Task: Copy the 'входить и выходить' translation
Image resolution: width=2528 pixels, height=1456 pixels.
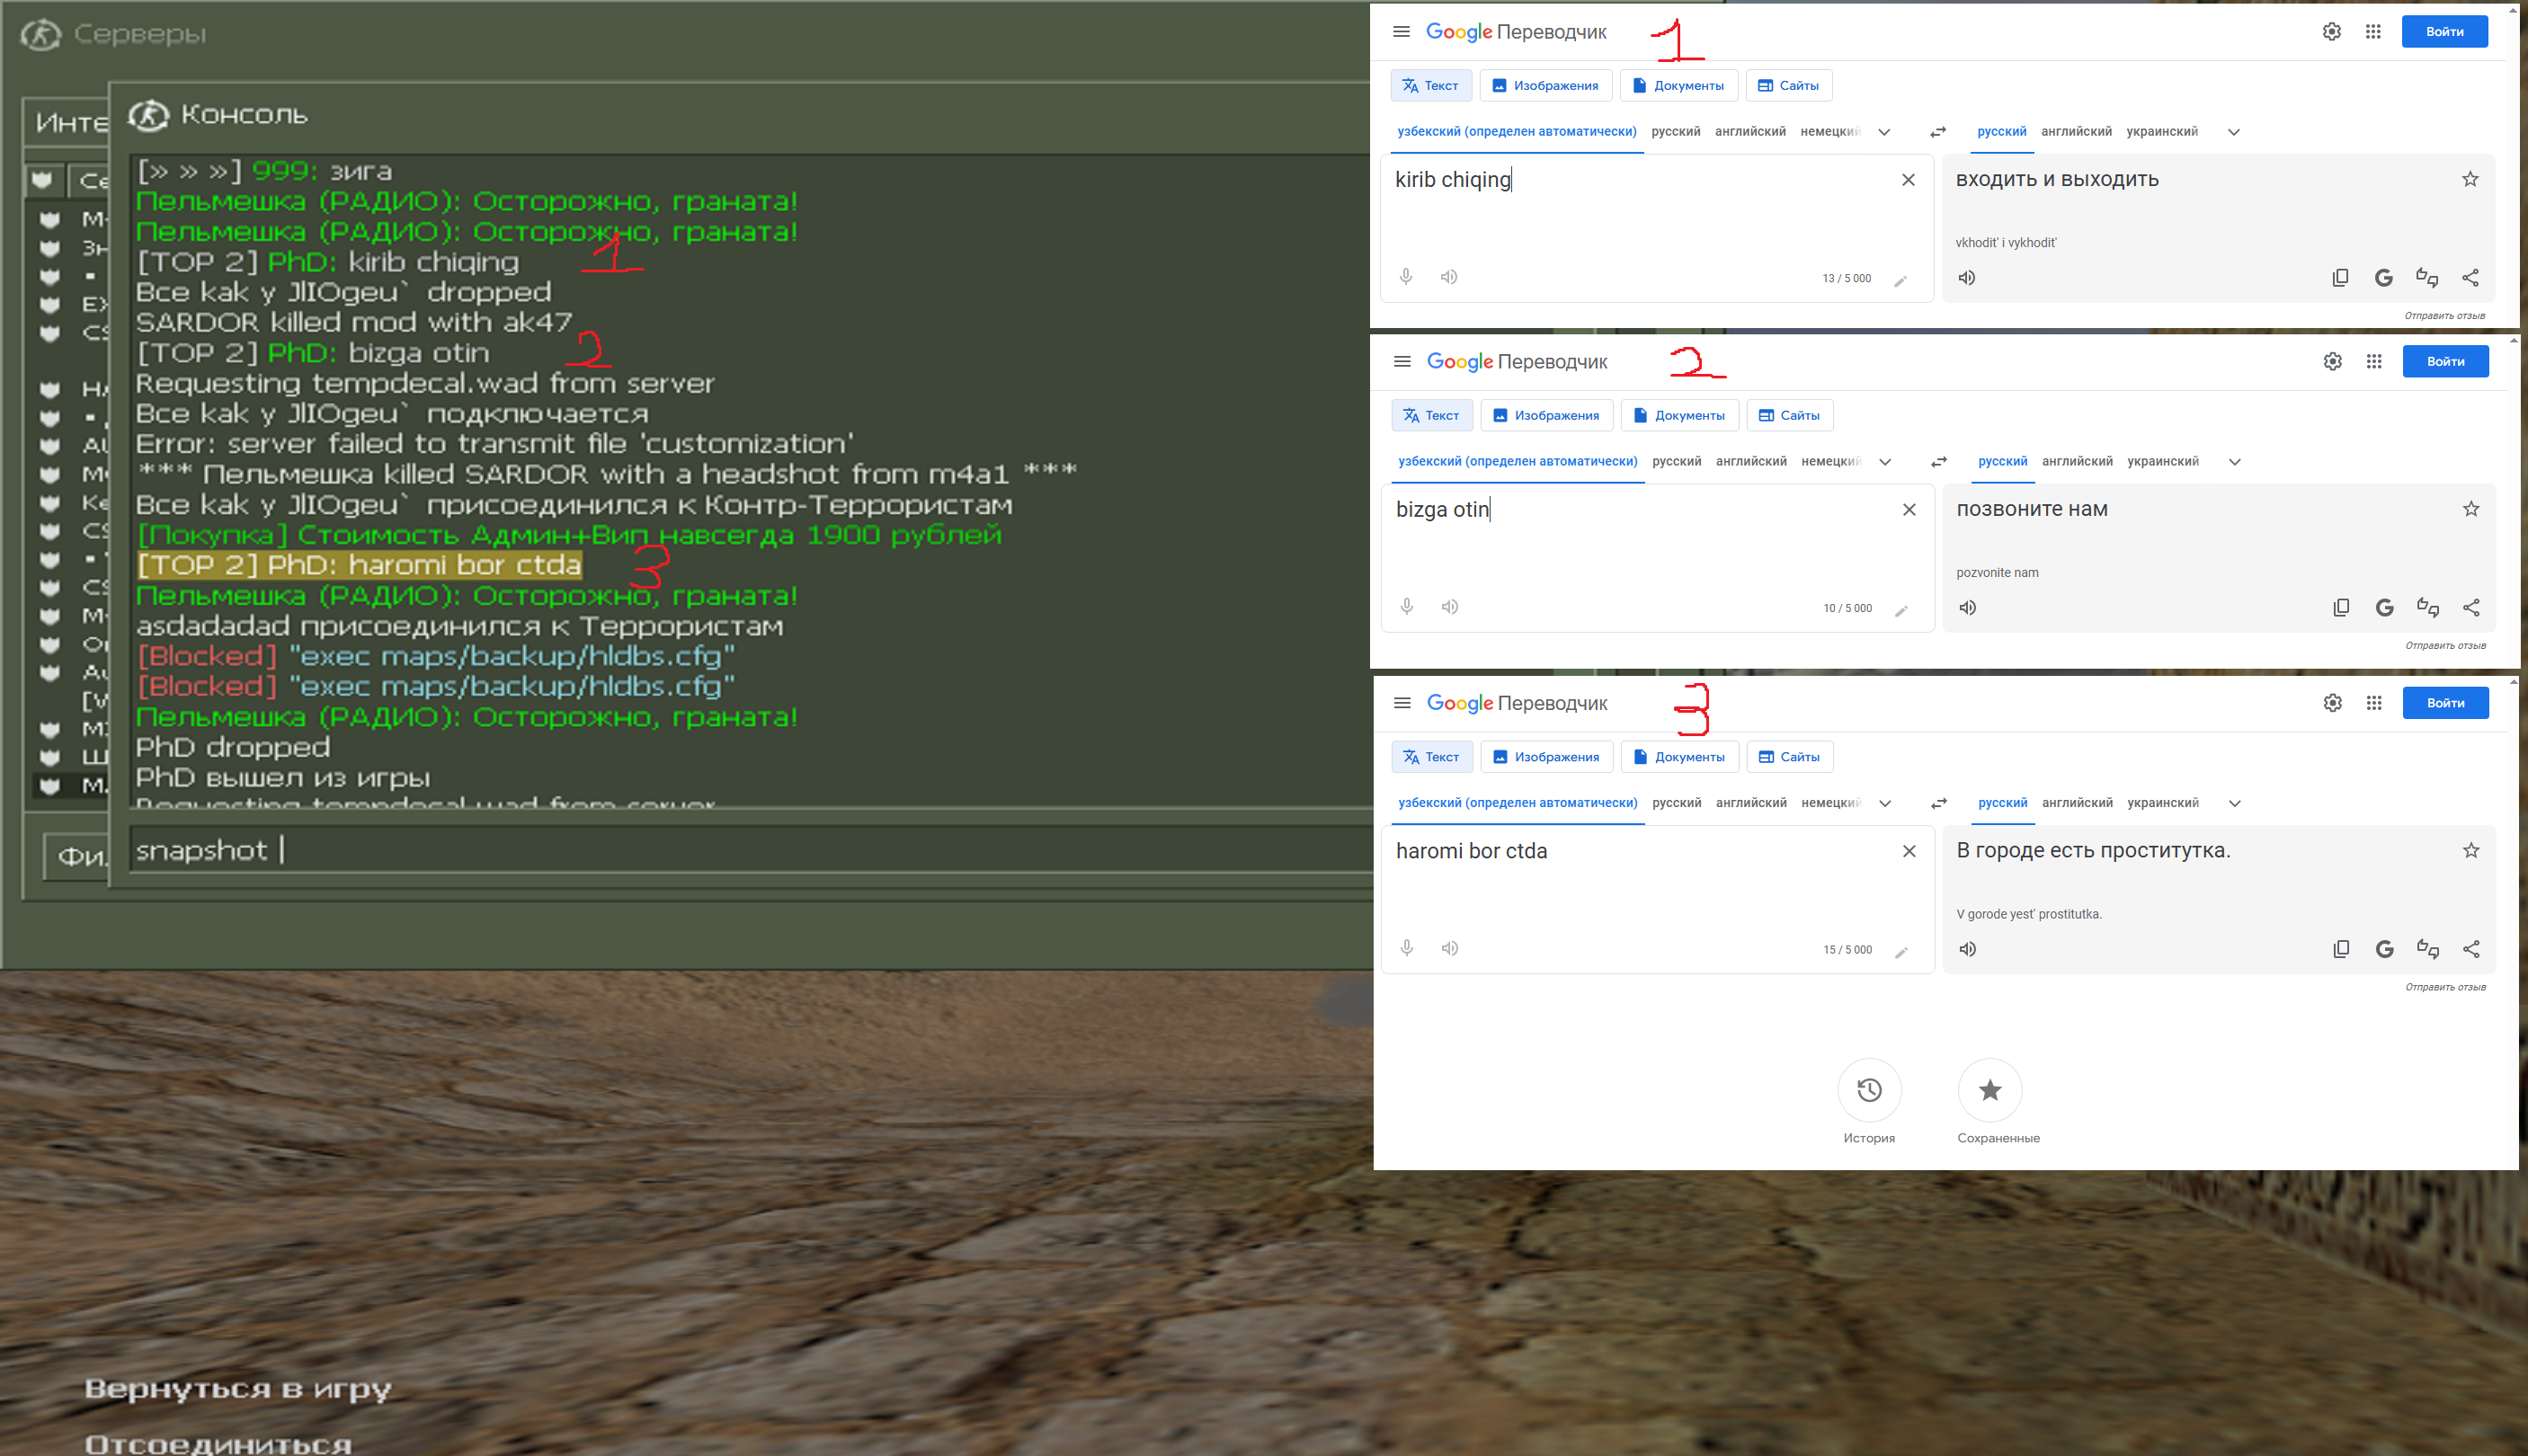Action: click(2340, 278)
